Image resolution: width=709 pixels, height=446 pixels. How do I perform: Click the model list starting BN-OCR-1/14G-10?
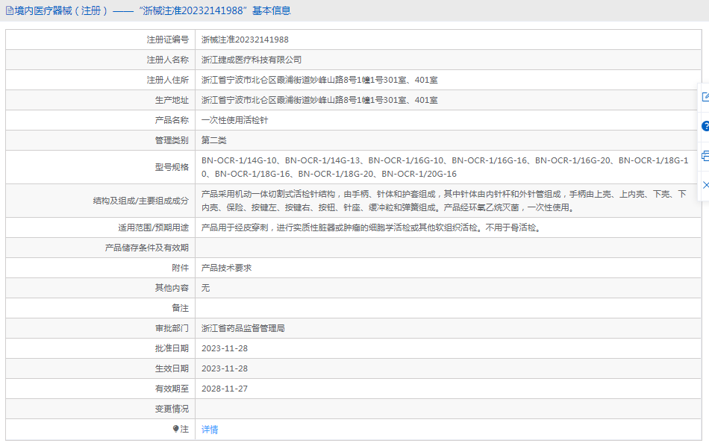pyautogui.click(x=445, y=167)
